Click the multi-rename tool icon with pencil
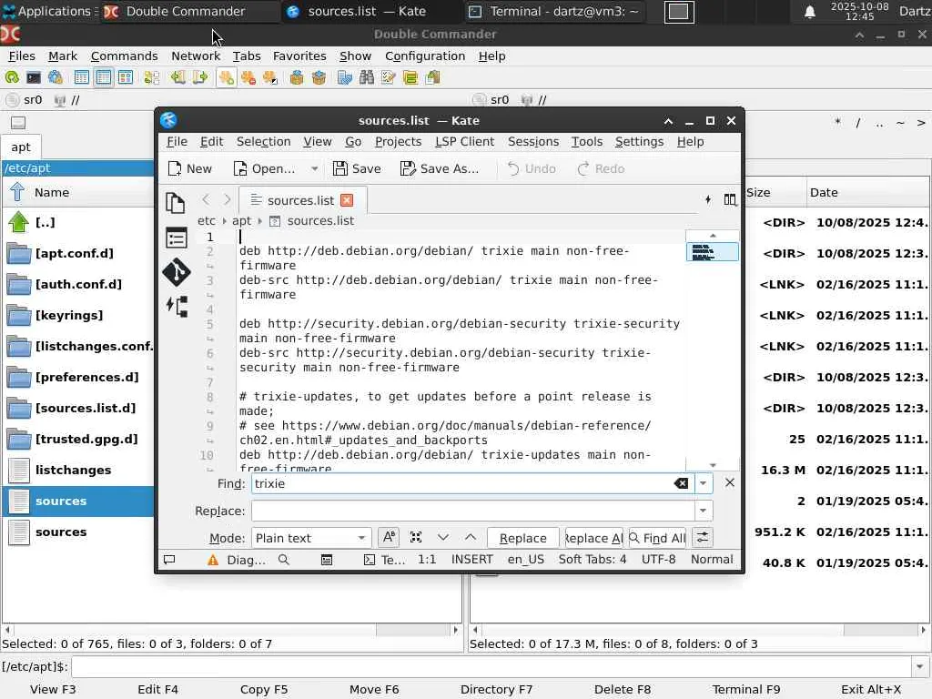This screenshot has width=932, height=699. [389, 77]
